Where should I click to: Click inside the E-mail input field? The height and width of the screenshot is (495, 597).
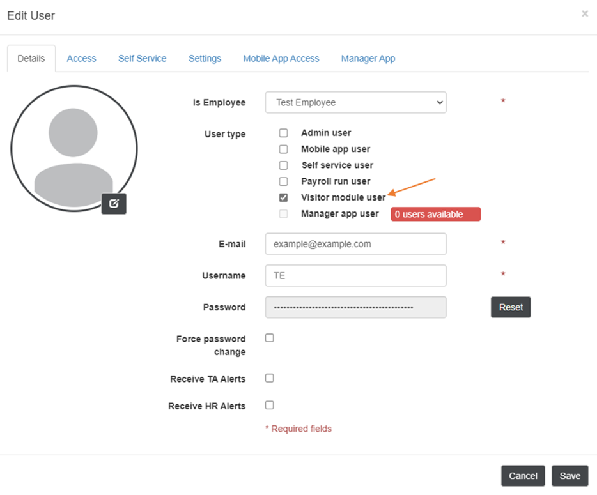[355, 244]
